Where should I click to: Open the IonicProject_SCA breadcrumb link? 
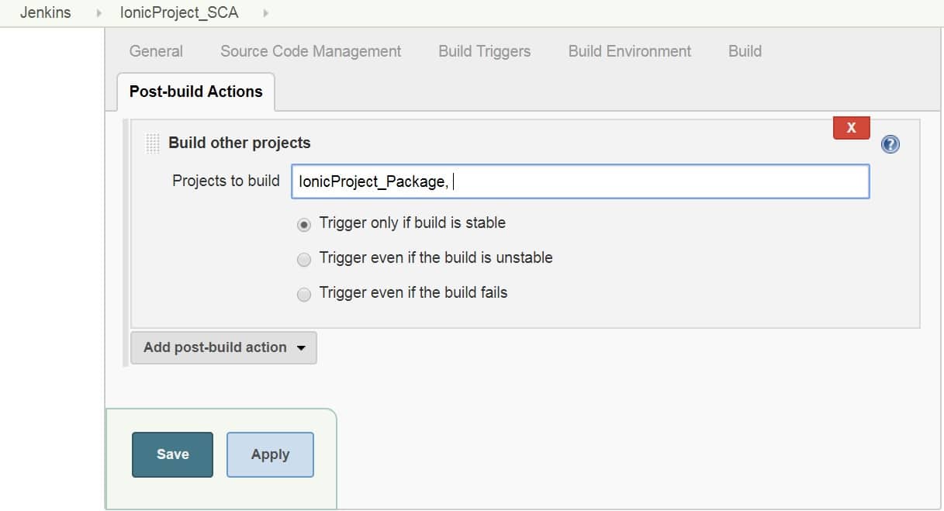click(179, 13)
